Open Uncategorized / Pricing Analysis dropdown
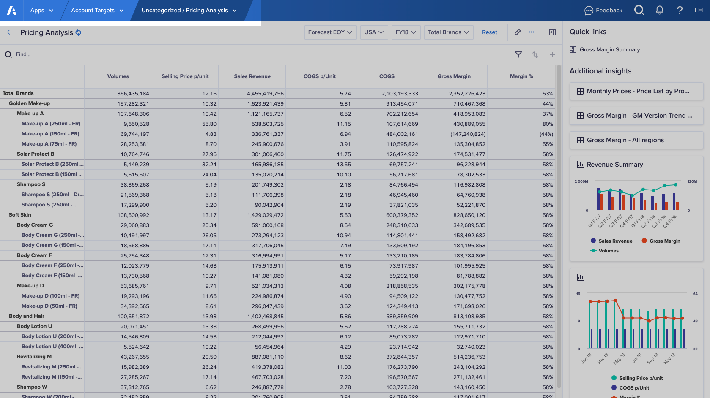Screen dimensions: 710x398 [x=189, y=11]
